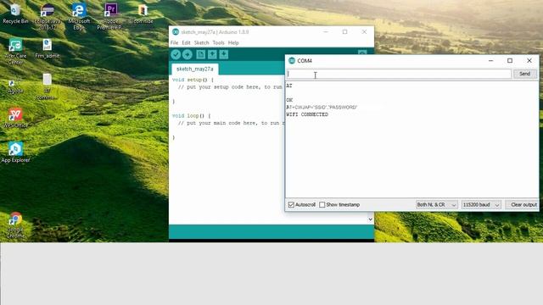Open the Recycle Bin desktop icon
The image size is (543, 305).
point(15,14)
